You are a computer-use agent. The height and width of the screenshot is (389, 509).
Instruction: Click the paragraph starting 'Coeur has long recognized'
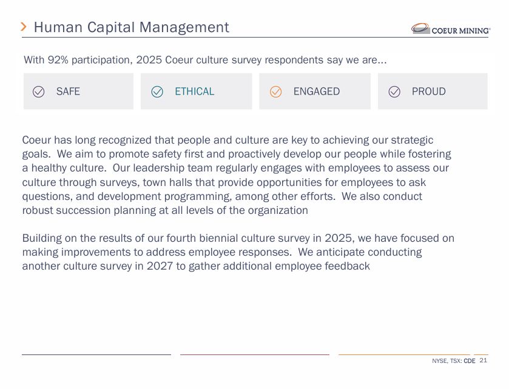[x=238, y=175]
